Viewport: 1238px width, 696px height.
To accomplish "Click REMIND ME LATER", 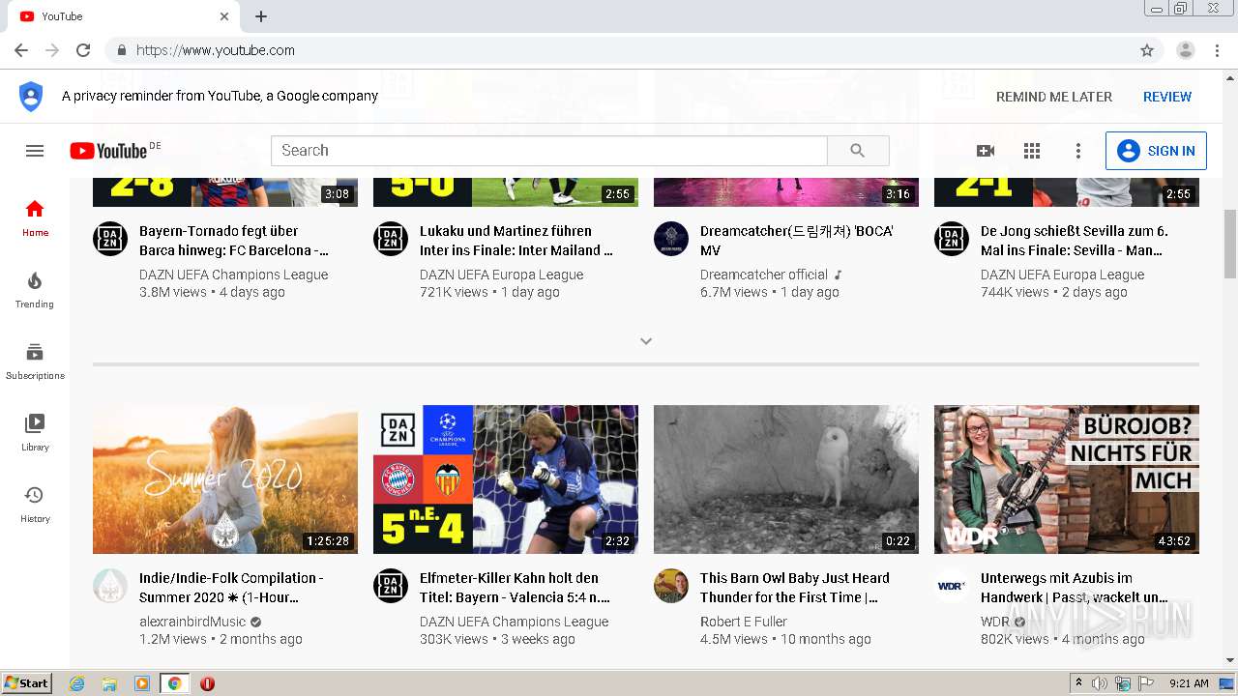I will [x=1054, y=97].
